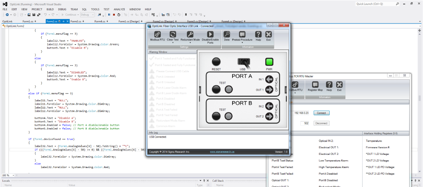Click the Continue debugging button
Image resolution: width=423 pixels, height=187 pixels.
coord(70,15)
